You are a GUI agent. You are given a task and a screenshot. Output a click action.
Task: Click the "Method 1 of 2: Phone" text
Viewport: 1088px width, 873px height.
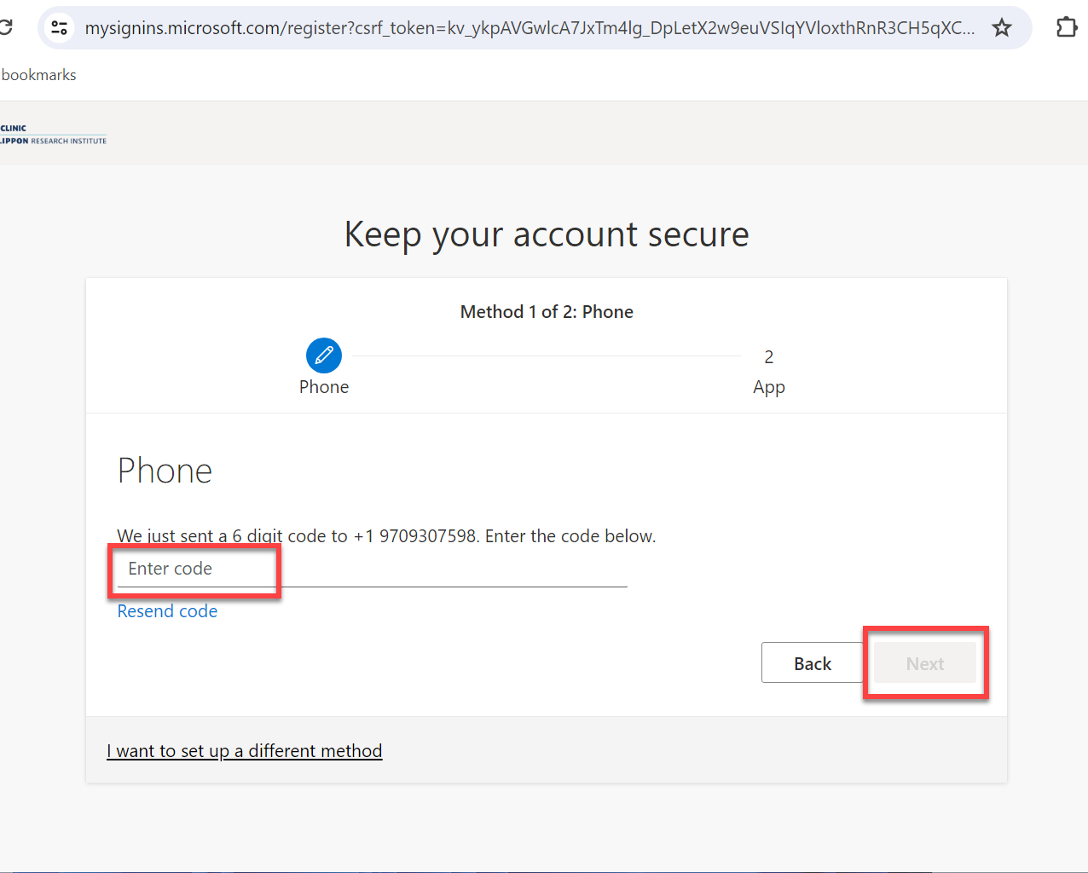tap(547, 312)
